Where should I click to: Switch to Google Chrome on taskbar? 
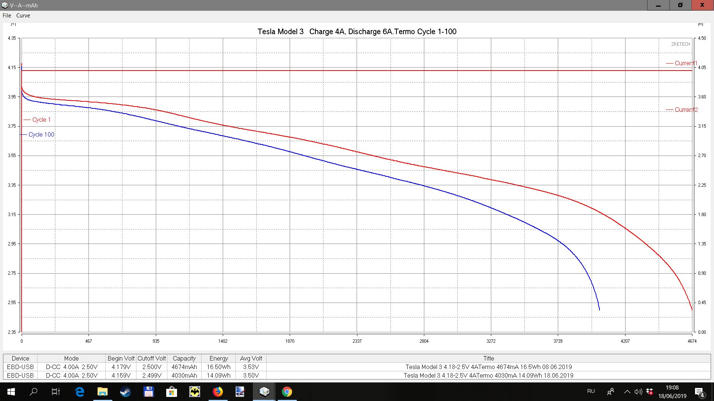[x=287, y=392]
